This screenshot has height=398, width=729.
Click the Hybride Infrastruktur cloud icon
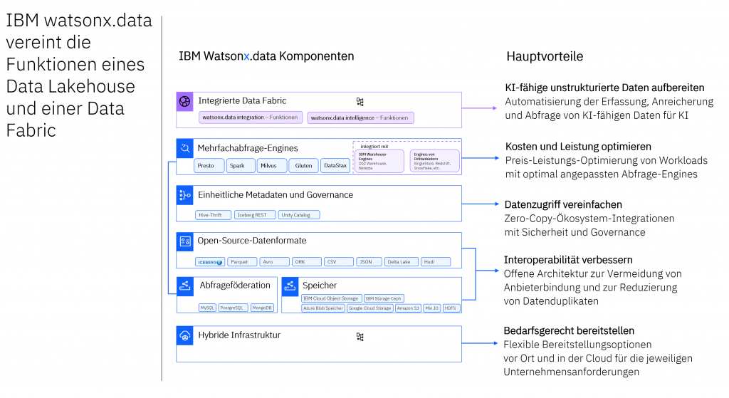[x=184, y=335]
